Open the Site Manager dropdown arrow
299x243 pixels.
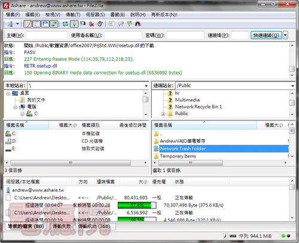pos(17,24)
